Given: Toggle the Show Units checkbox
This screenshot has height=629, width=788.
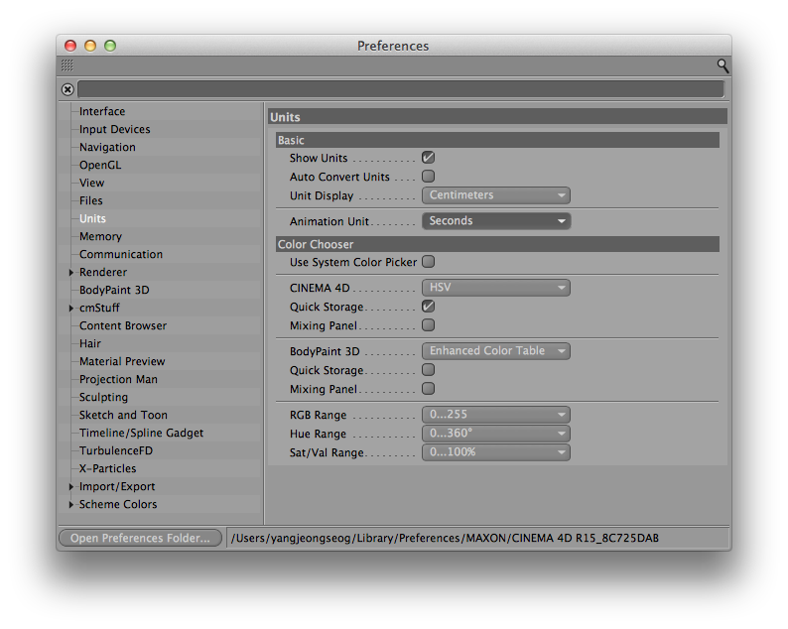Looking at the screenshot, I should tap(428, 158).
